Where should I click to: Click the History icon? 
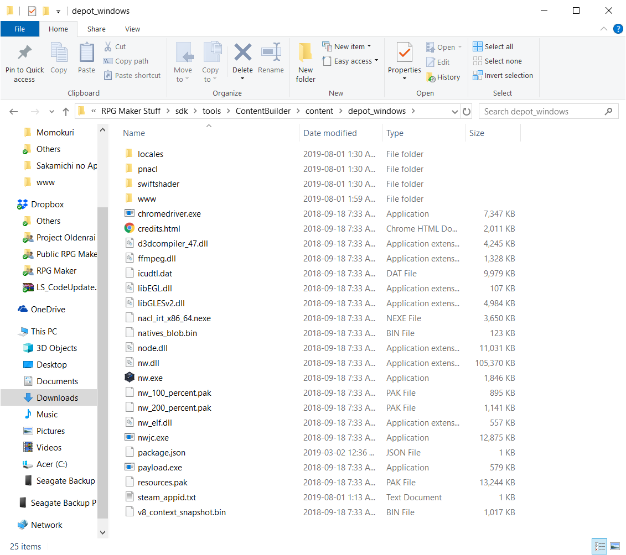[431, 77]
